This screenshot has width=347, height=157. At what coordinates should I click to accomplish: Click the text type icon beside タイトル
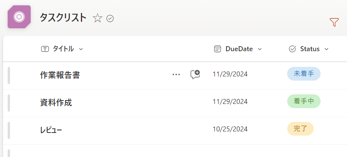point(45,49)
